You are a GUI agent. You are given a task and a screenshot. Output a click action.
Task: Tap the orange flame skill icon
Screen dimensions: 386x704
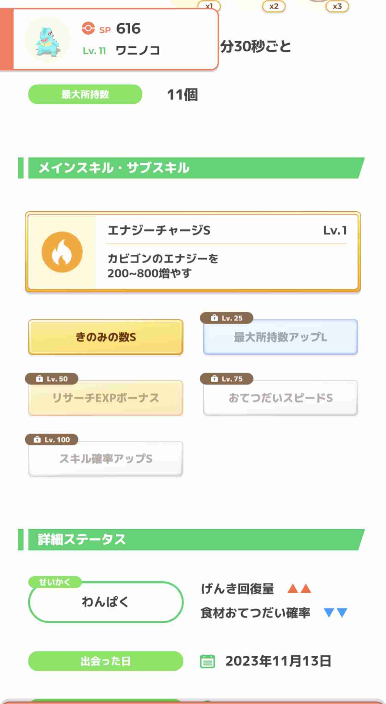pos(62,252)
